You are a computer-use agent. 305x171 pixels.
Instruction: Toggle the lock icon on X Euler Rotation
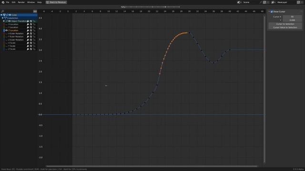(x=34, y=34)
